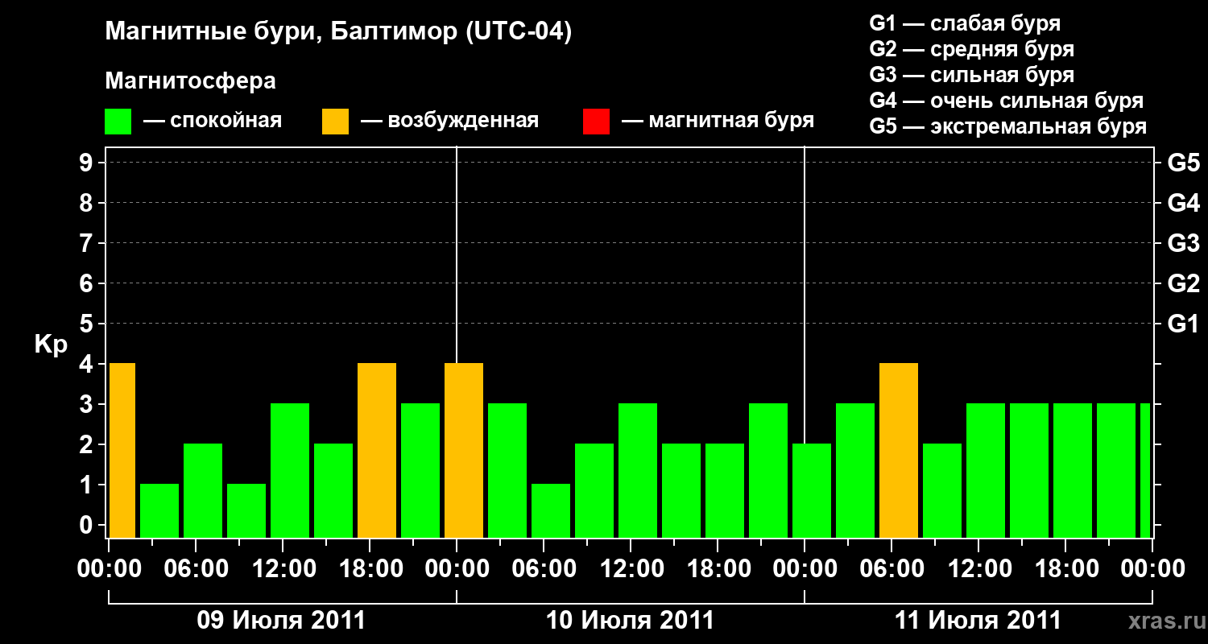
Task: Click the orange Kp 4 bar at 00:00 on 09 Июля
Action: [122, 450]
